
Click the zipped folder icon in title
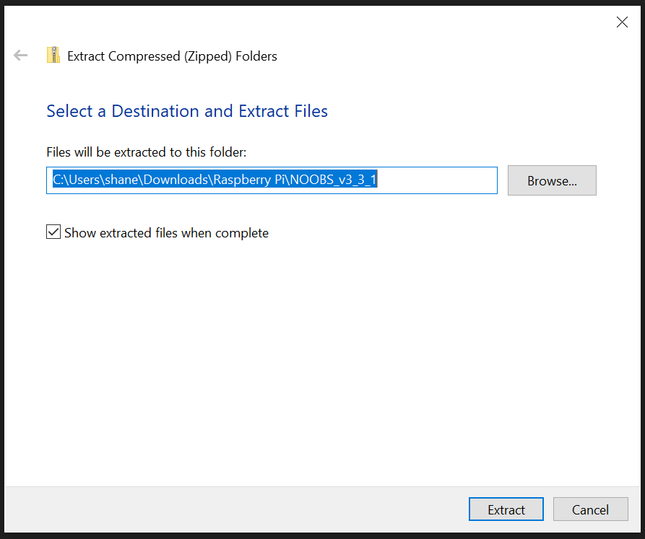click(53, 56)
